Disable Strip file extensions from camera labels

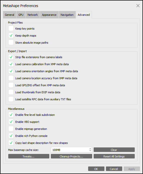click(11, 57)
